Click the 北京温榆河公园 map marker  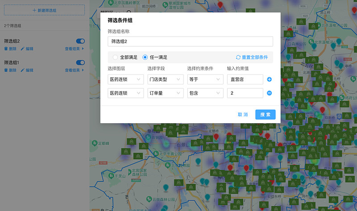coord(318,25)
